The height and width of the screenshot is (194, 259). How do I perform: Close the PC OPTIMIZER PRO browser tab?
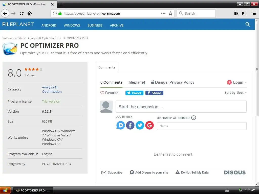point(52,4)
